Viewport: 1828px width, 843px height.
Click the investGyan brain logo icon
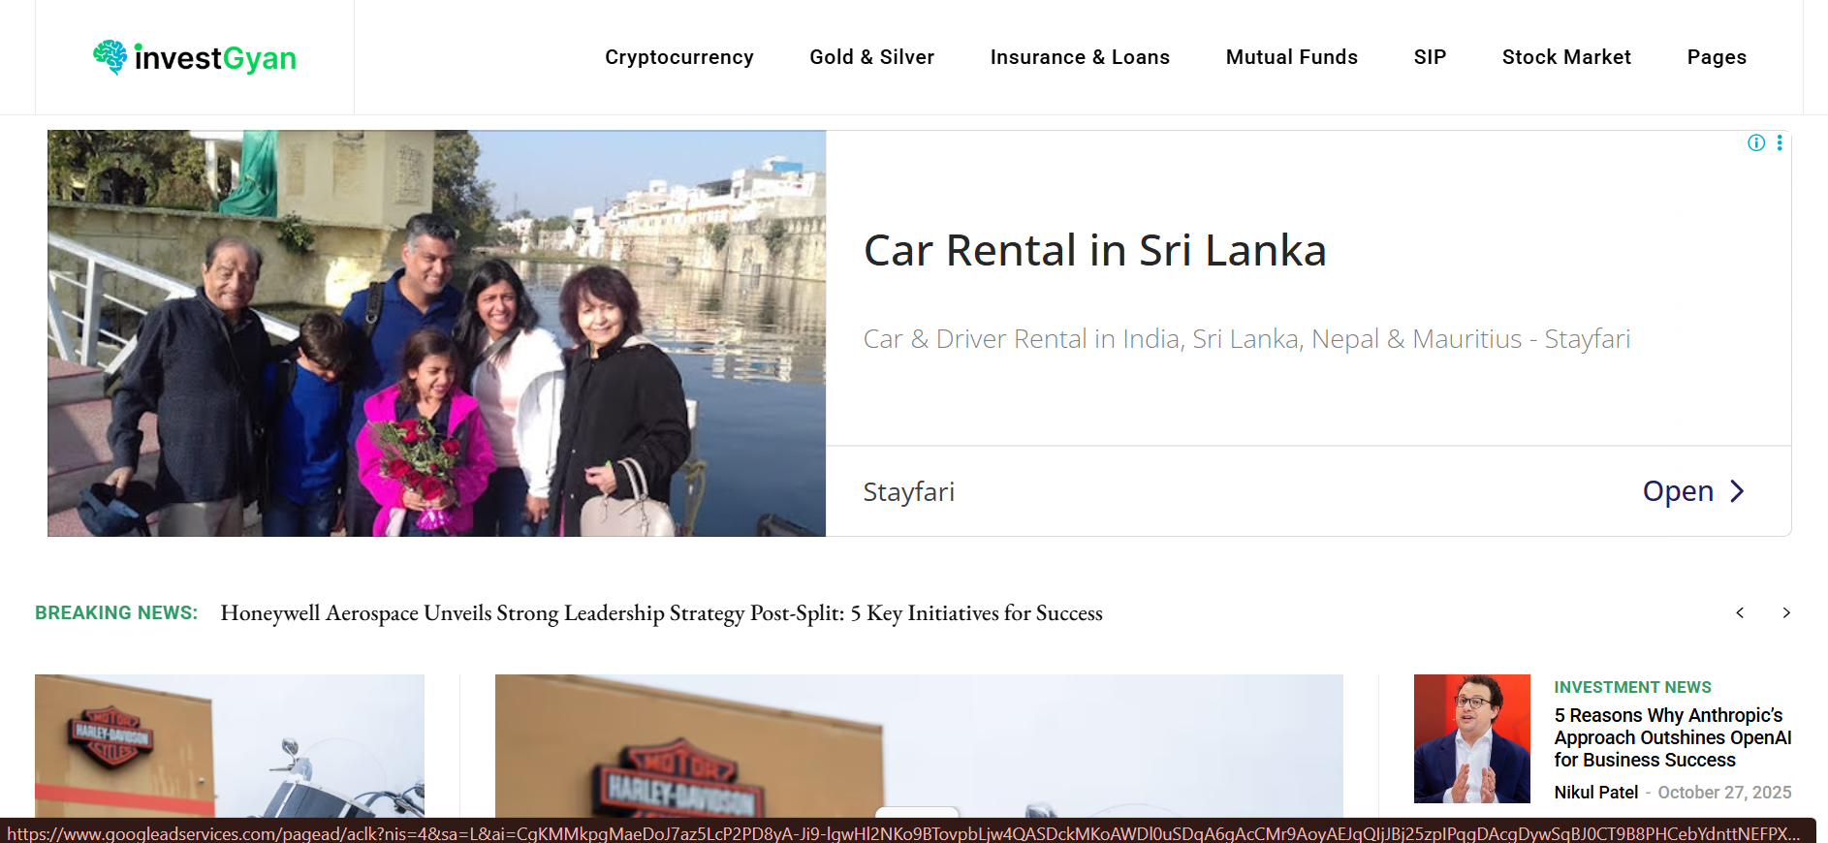[x=110, y=57]
